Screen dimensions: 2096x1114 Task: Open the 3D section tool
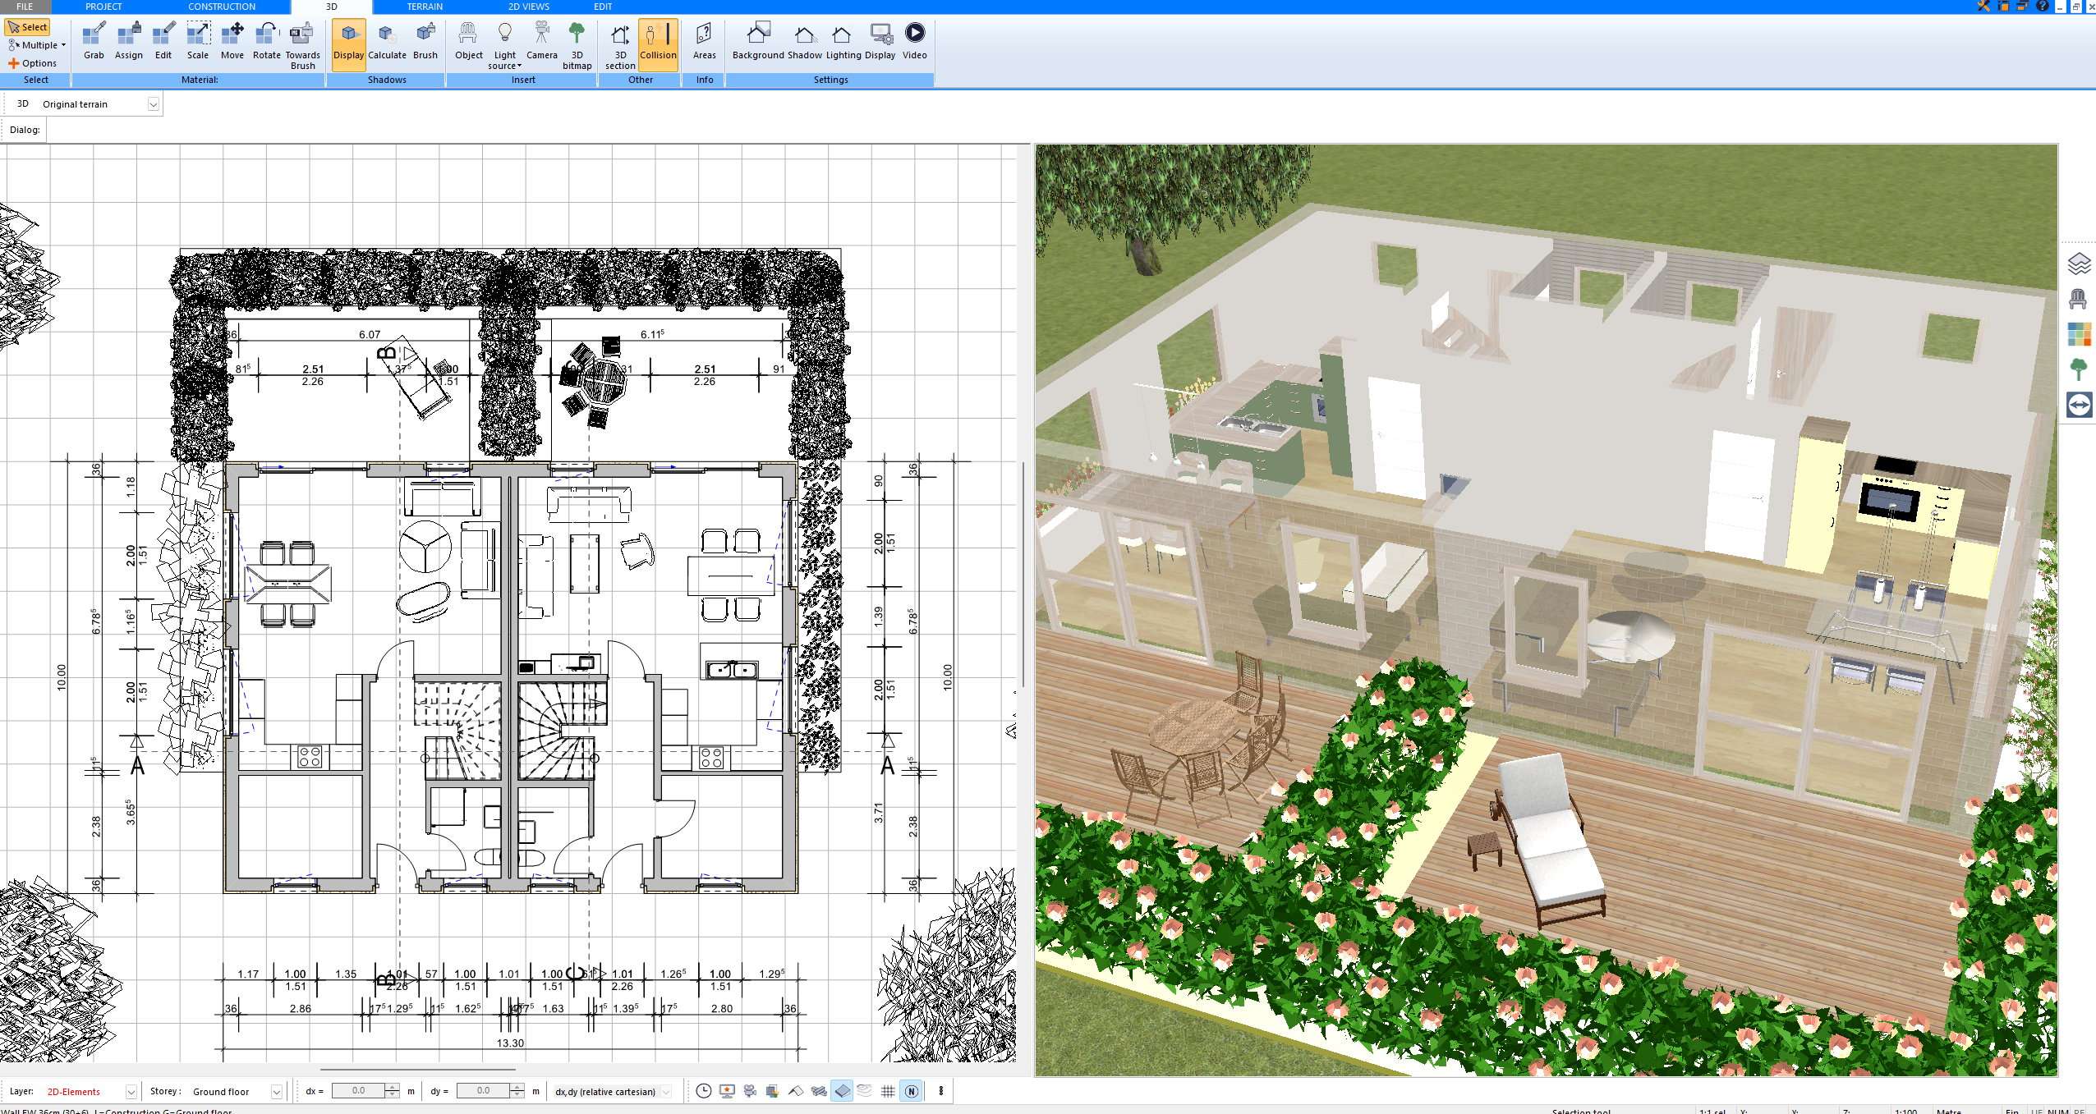point(620,45)
